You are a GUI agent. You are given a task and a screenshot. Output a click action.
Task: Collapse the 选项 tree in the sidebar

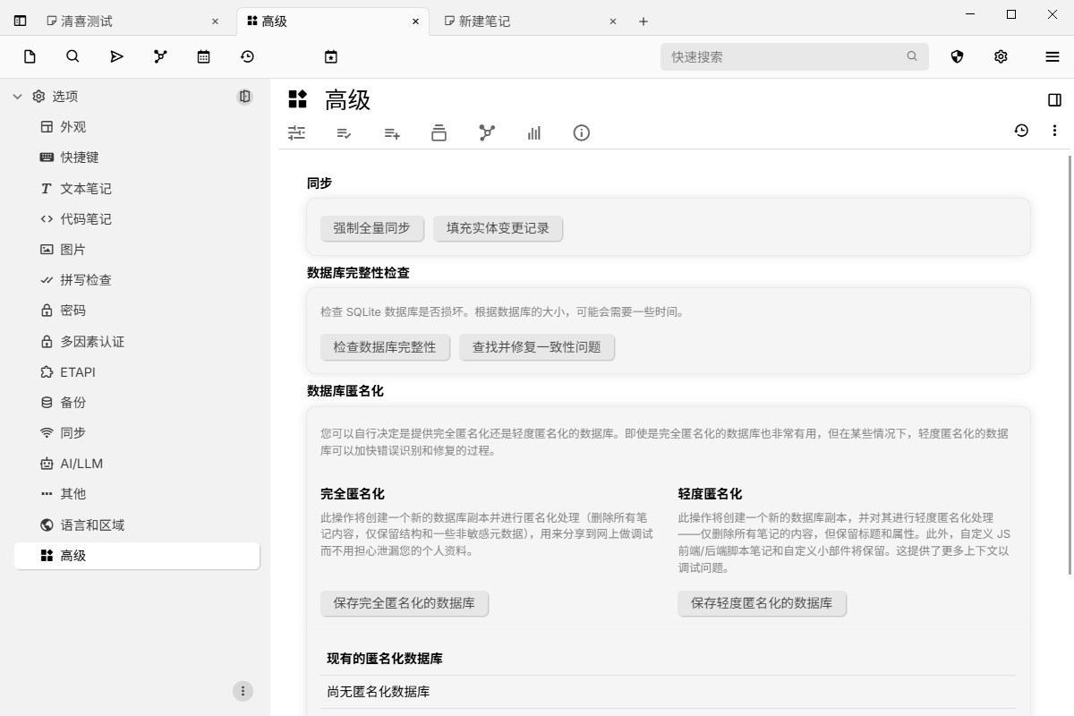coord(16,96)
